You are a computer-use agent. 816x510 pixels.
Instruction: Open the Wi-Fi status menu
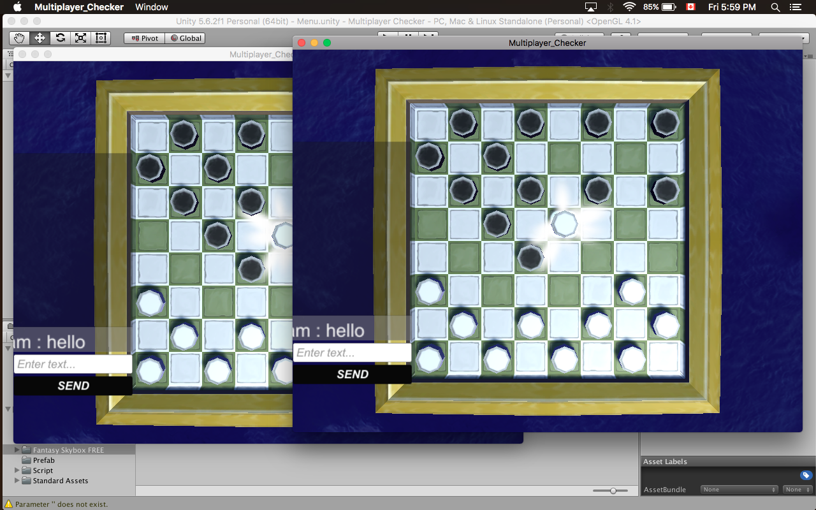(630, 7)
